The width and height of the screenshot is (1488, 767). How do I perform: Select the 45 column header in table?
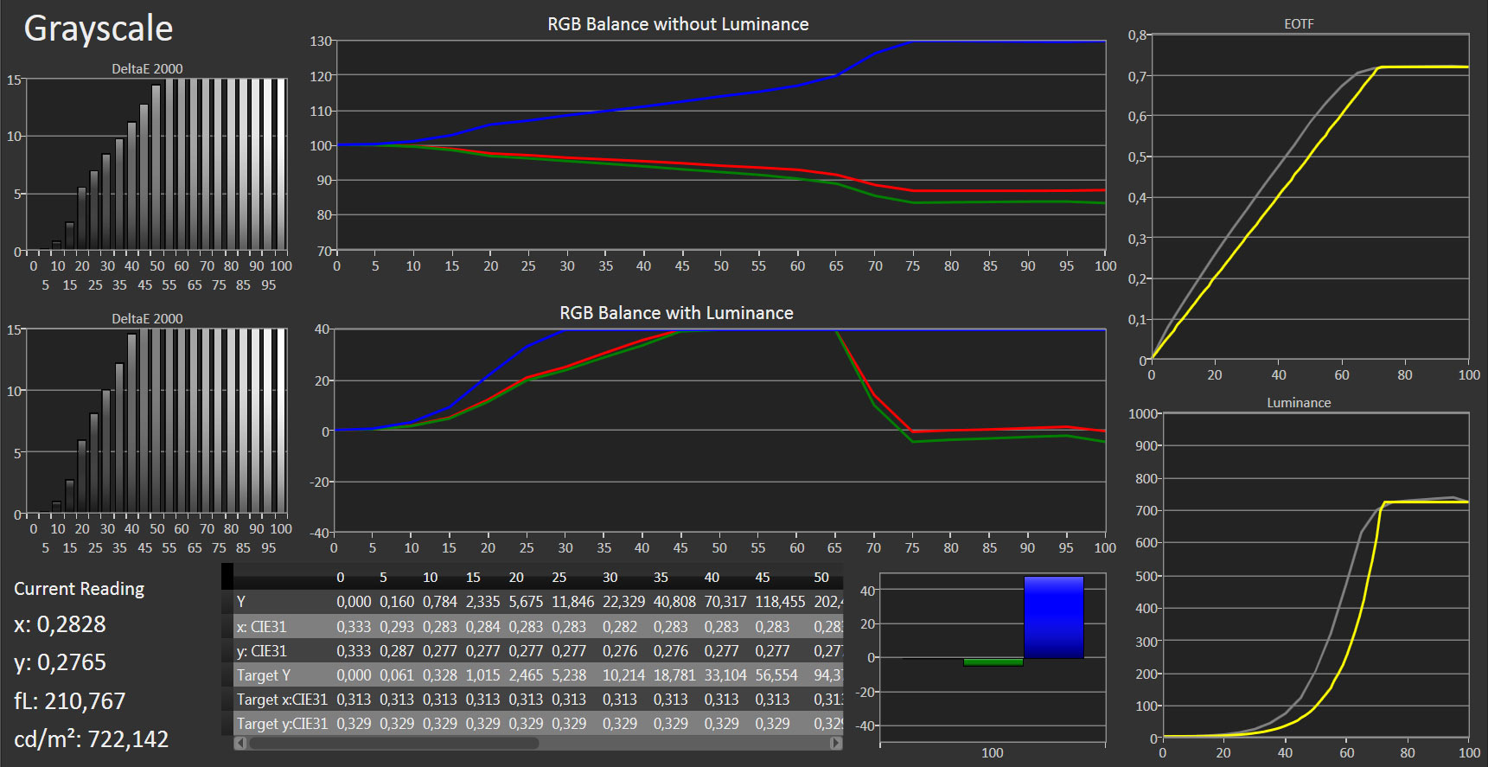pos(762,578)
